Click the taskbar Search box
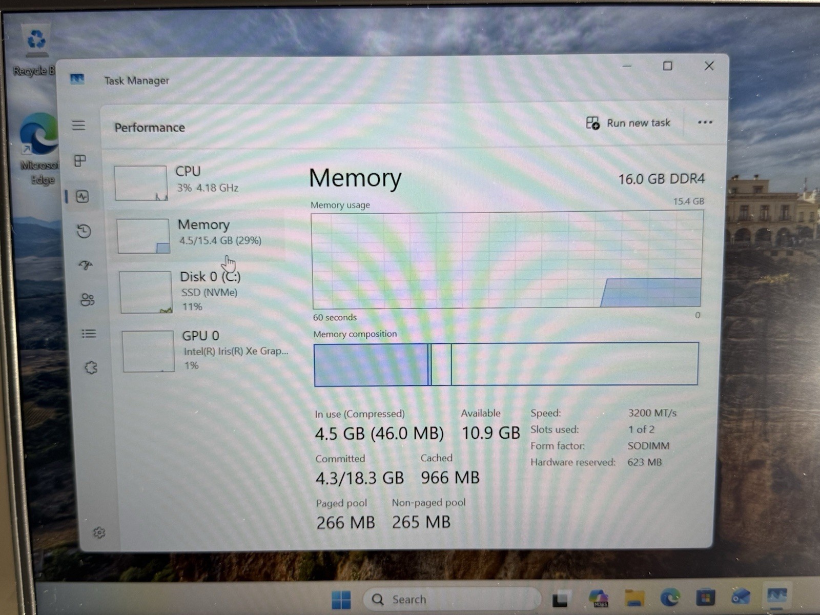The image size is (820, 615). pyautogui.click(x=452, y=599)
